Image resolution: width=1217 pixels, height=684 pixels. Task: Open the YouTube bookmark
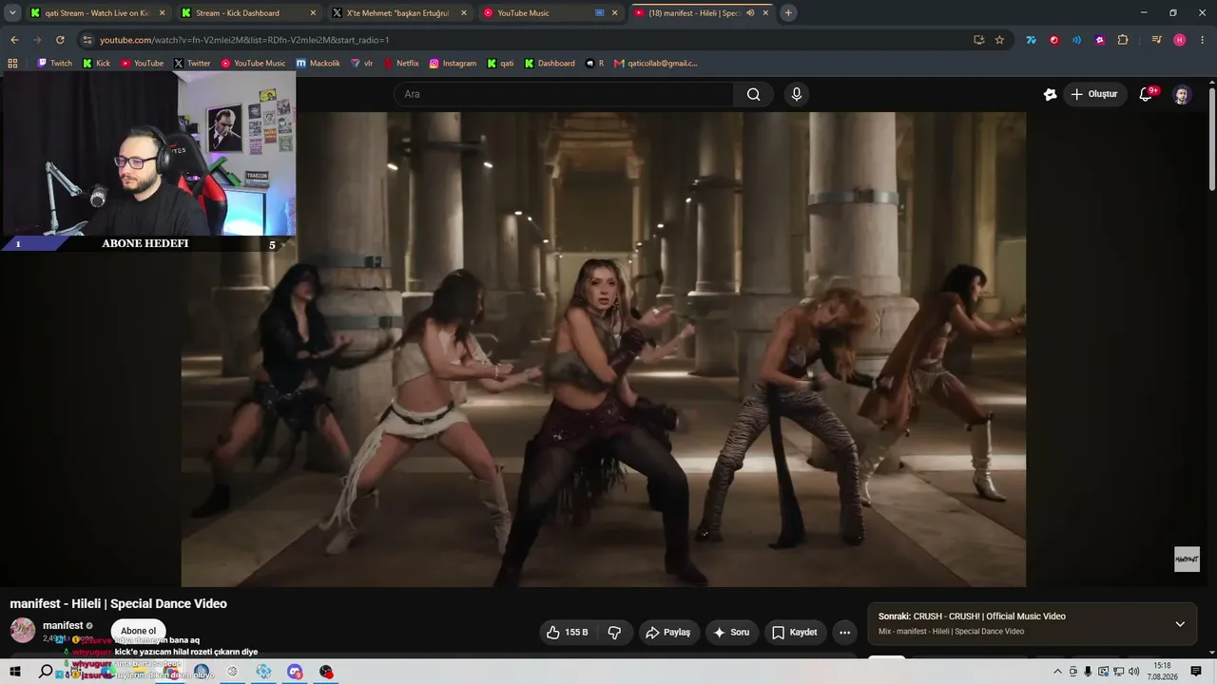click(x=142, y=64)
